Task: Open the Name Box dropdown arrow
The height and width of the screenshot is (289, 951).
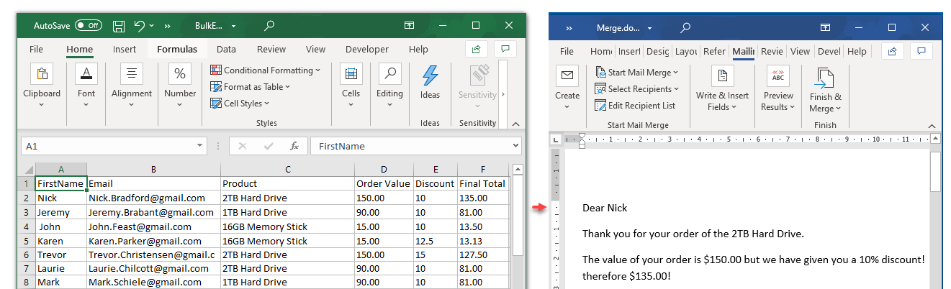Action: [200, 146]
